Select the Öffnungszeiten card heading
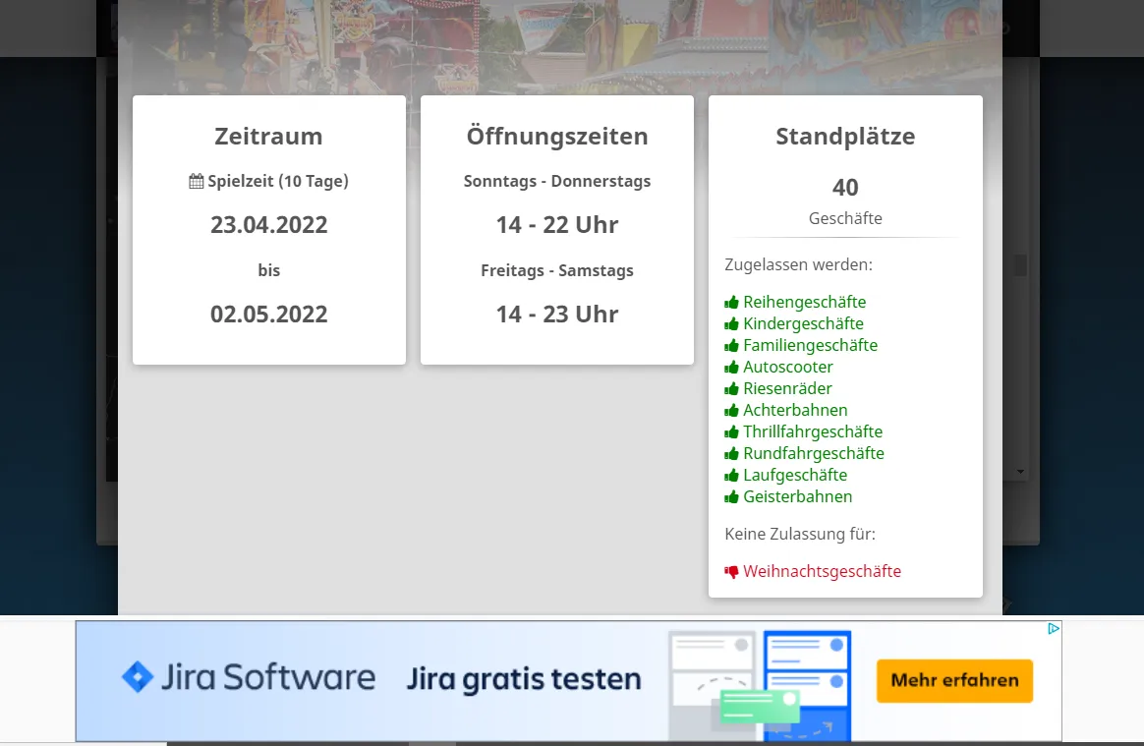Screen dimensions: 1144x746 (557, 137)
